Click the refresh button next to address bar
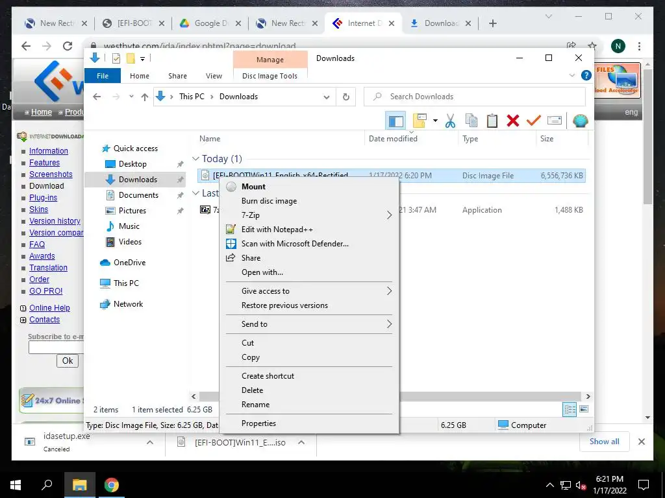 (346, 97)
